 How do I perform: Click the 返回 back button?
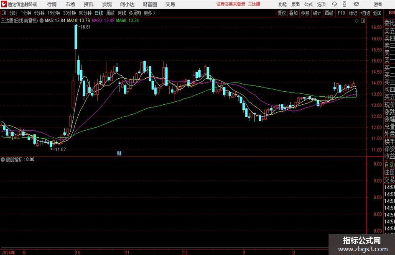(377, 13)
